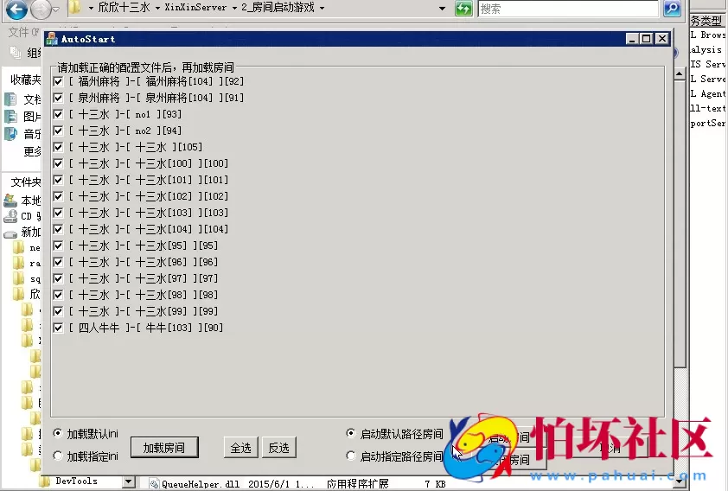Click the music library icon in sidebar
728x491 pixels.
(x=10, y=134)
